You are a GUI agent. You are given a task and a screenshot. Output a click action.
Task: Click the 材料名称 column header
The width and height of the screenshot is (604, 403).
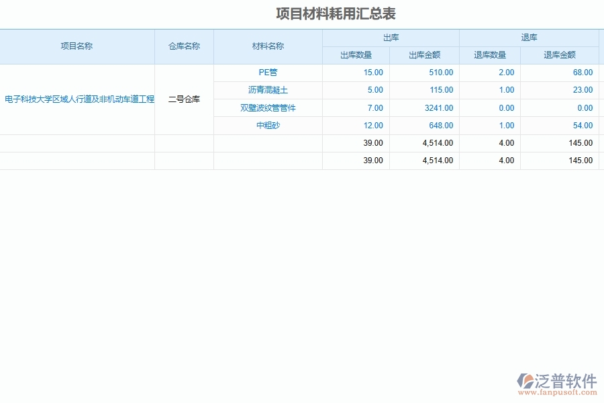click(267, 46)
